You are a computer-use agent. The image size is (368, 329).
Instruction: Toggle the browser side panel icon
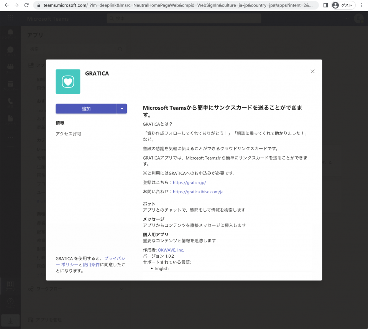pyautogui.click(x=325, y=5)
